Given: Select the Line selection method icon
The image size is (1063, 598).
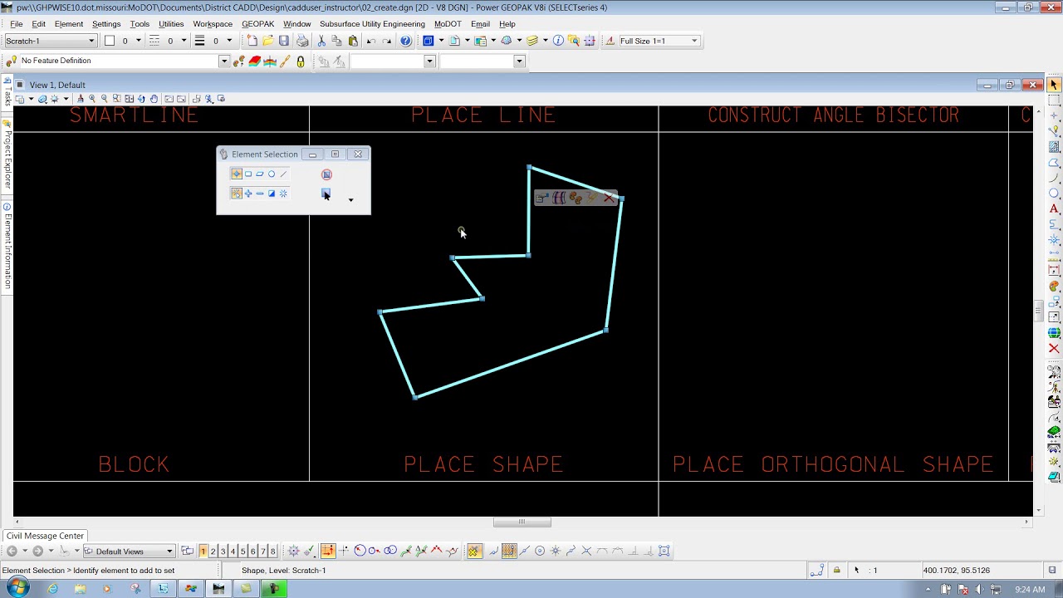Looking at the screenshot, I should click(x=283, y=174).
